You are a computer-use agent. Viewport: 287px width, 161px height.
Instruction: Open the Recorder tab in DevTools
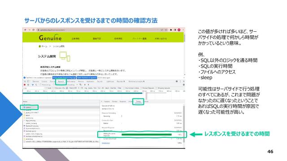[x=121, y=81]
